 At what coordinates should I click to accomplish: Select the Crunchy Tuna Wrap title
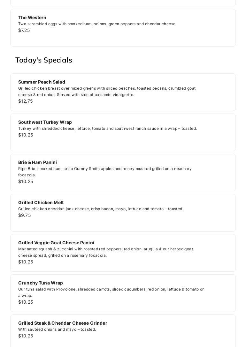[x=41, y=283]
